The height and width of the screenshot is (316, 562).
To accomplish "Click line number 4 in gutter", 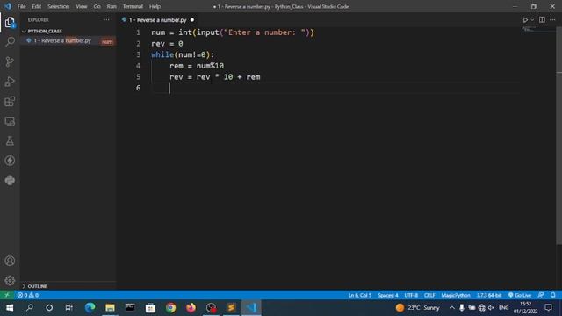I will tap(139, 66).
